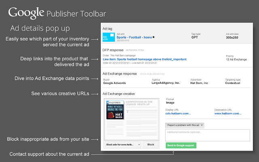259x162 pixels.
Task: Click the 12 Ad Exchange priority value
Action: tap(236, 60)
